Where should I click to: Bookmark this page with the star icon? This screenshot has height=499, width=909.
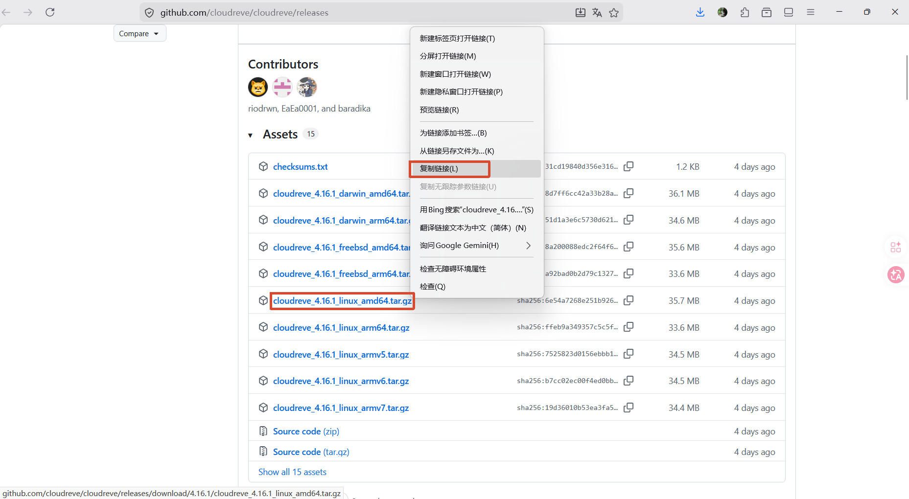click(614, 13)
